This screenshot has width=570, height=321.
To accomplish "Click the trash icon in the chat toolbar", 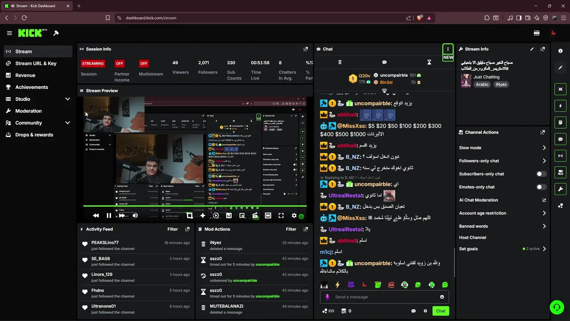I will 340,62.
